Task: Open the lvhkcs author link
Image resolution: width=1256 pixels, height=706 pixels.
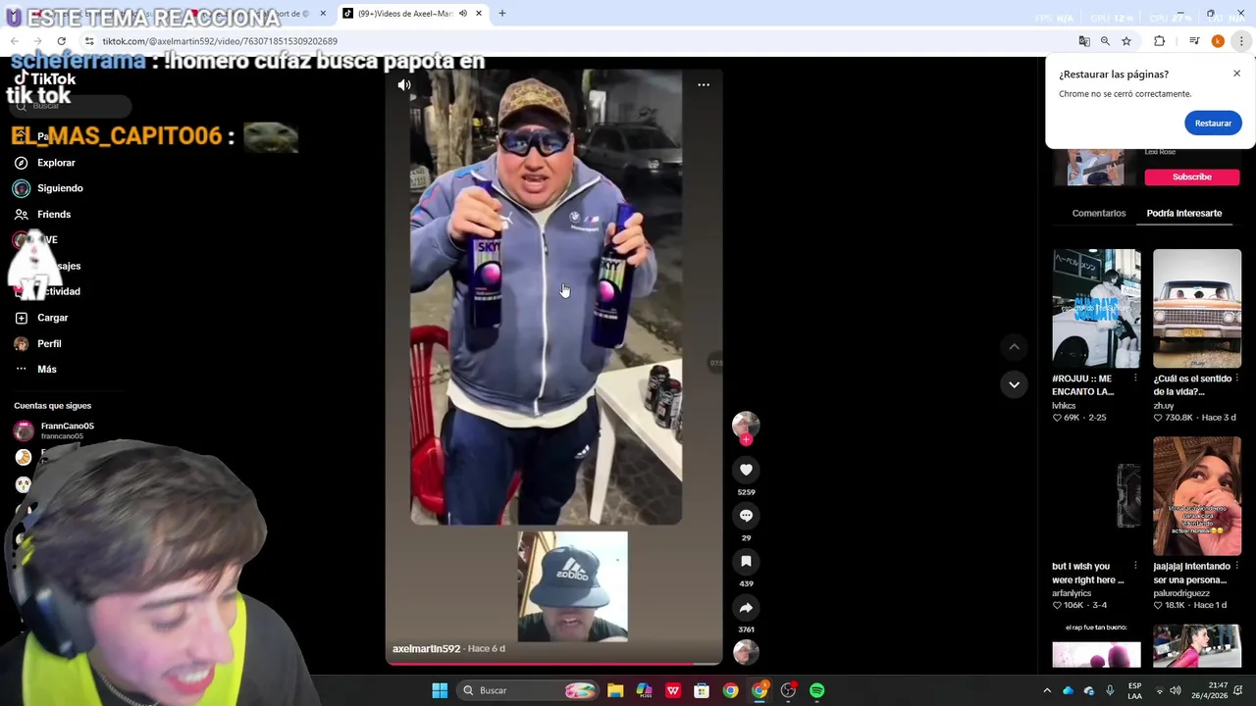Action: coord(1065,405)
